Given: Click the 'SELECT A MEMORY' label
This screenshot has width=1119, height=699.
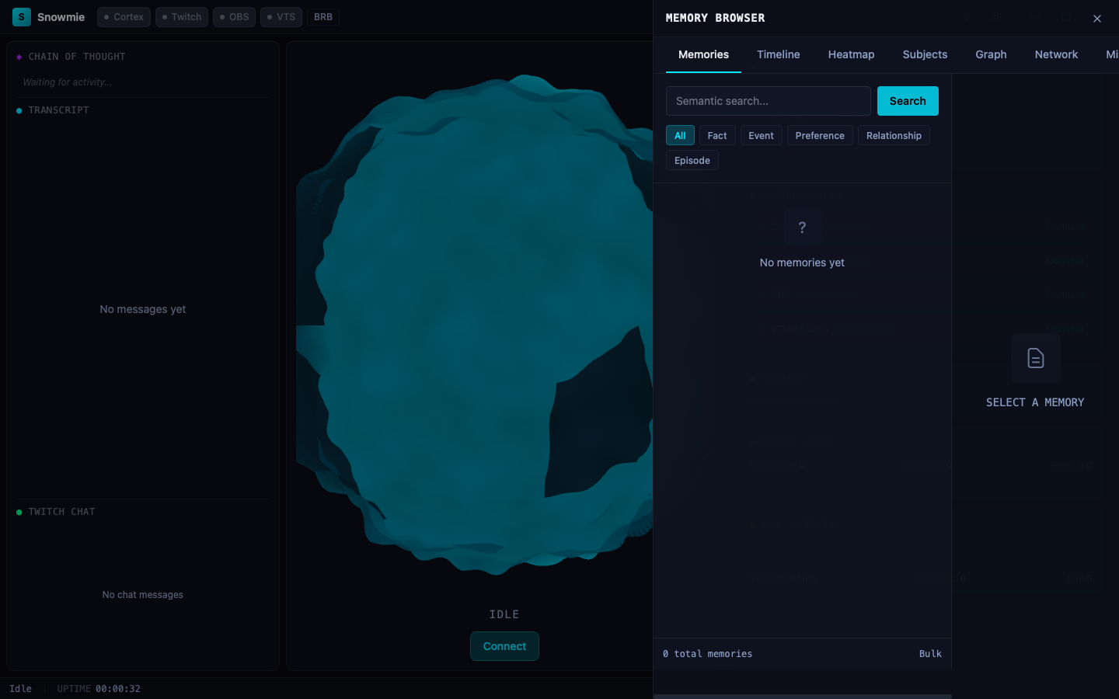Looking at the screenshot, I should [x=1035, y=402].
